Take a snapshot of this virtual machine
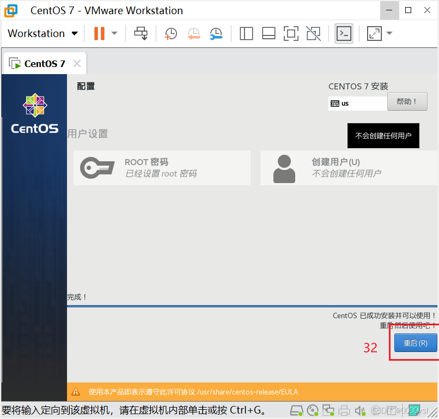 coord(171,33)
